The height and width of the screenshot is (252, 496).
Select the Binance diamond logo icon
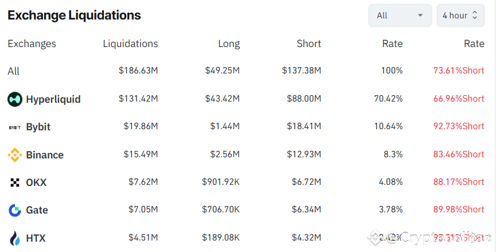click(15, 155)
